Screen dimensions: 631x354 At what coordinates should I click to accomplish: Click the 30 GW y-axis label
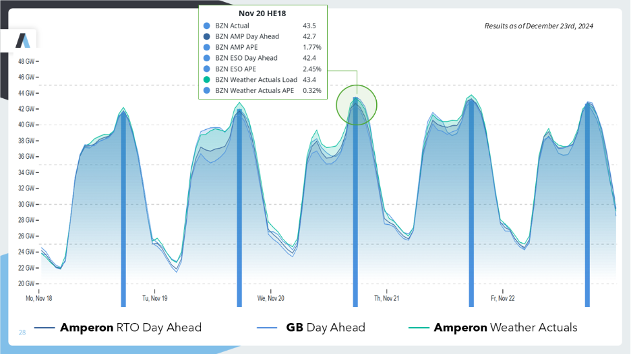tap(26, 204)
